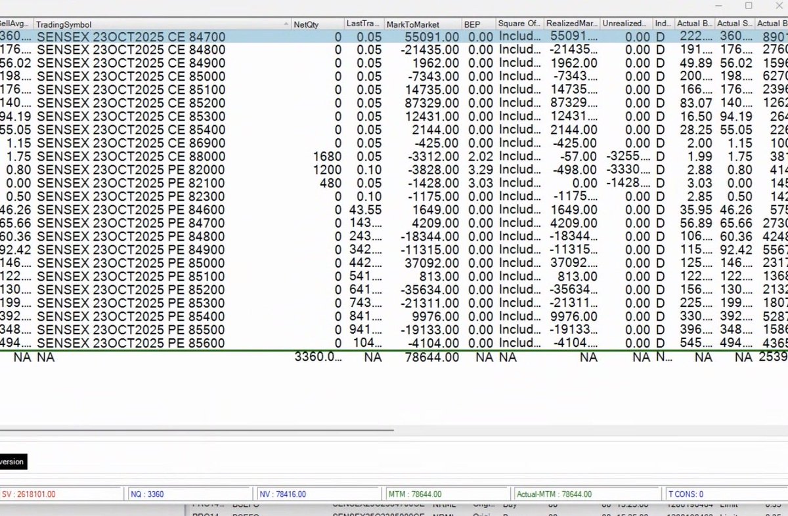Select the SENSEX 23OCT2025 PE 85200 symbol

click(x=131, y=290)
